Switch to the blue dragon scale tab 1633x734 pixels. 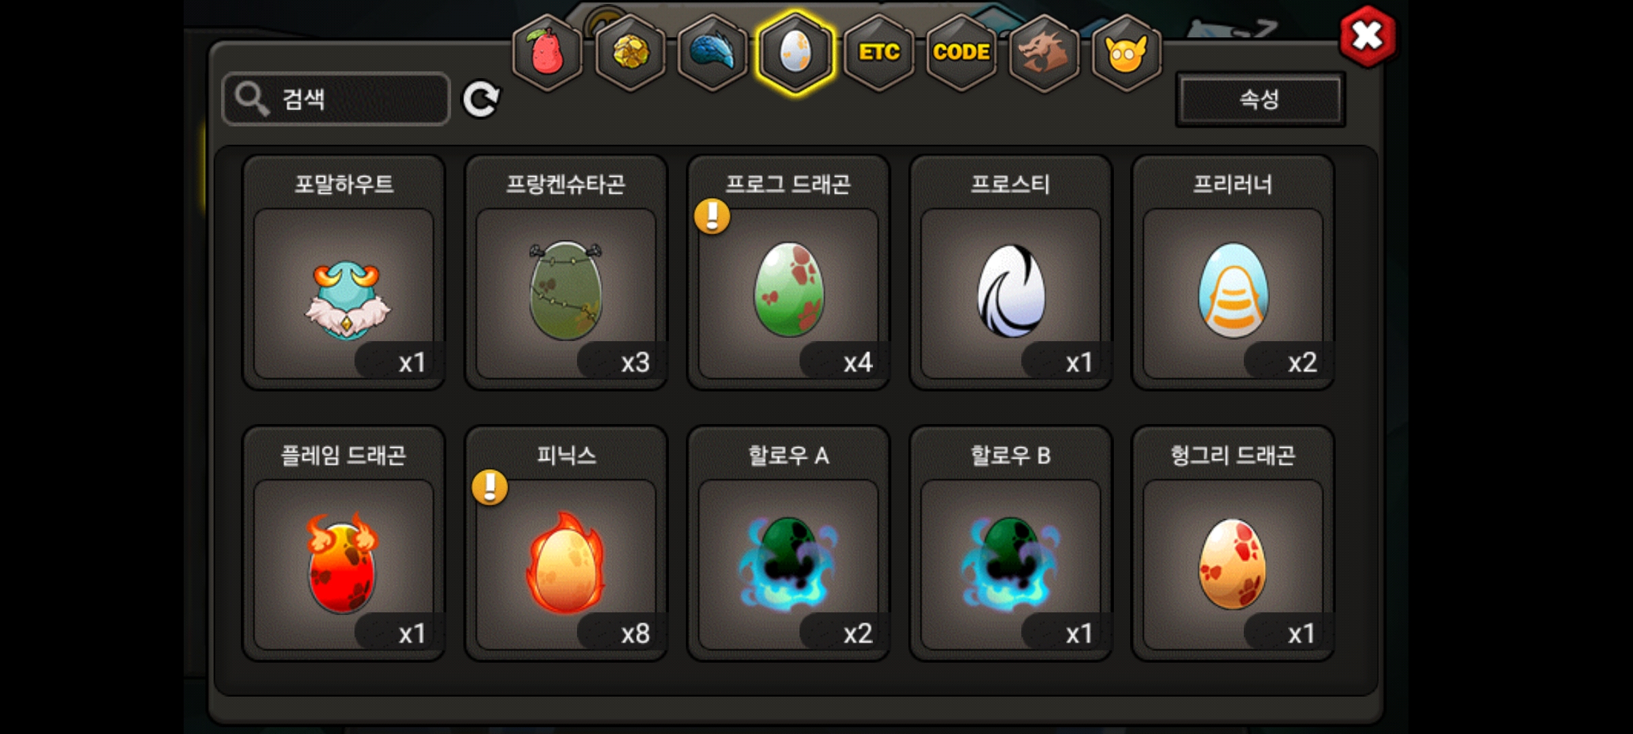[713, 52]
